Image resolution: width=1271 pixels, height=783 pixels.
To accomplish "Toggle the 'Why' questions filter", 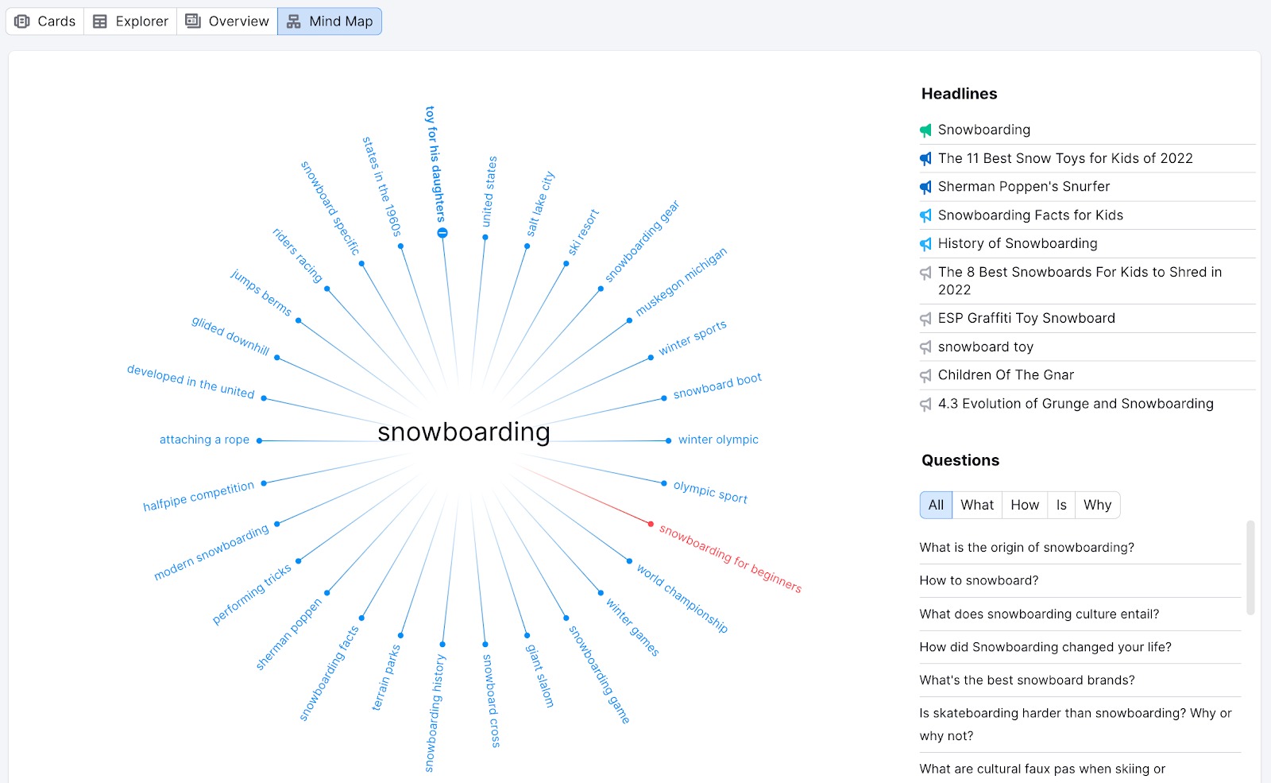I will coord(1097,504).
